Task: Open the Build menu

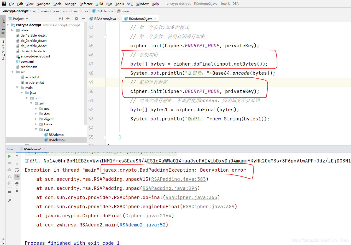Action: click(x=99, y=4)
